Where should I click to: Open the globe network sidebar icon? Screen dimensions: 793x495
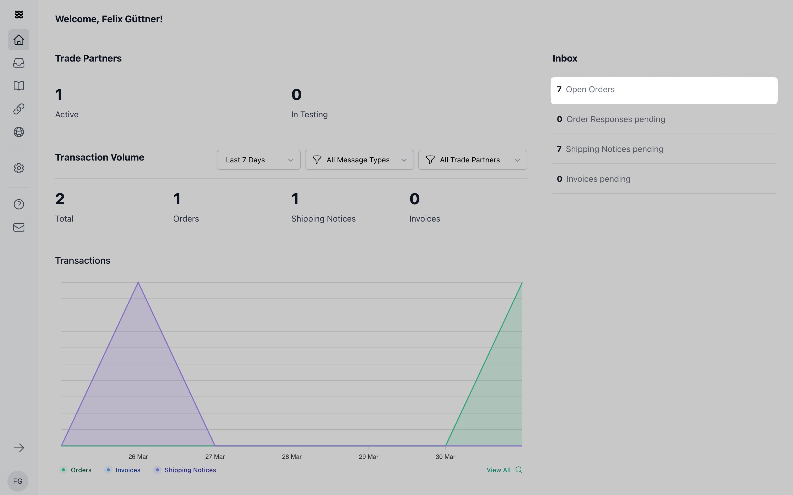click(19, 132)
